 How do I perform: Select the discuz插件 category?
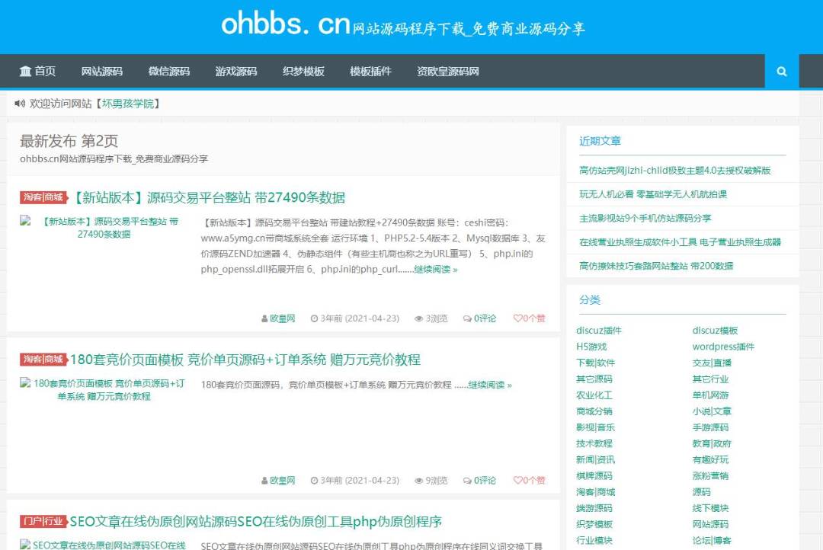pyautogui.click(x=599, y=331)
